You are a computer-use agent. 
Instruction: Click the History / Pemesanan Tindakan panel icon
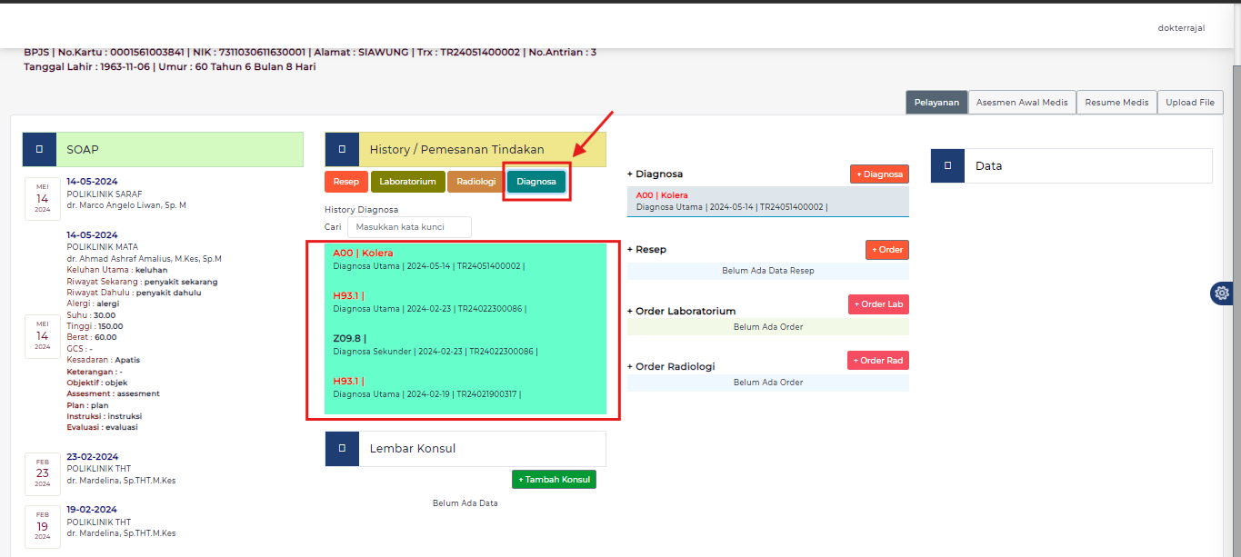(342, 149)
